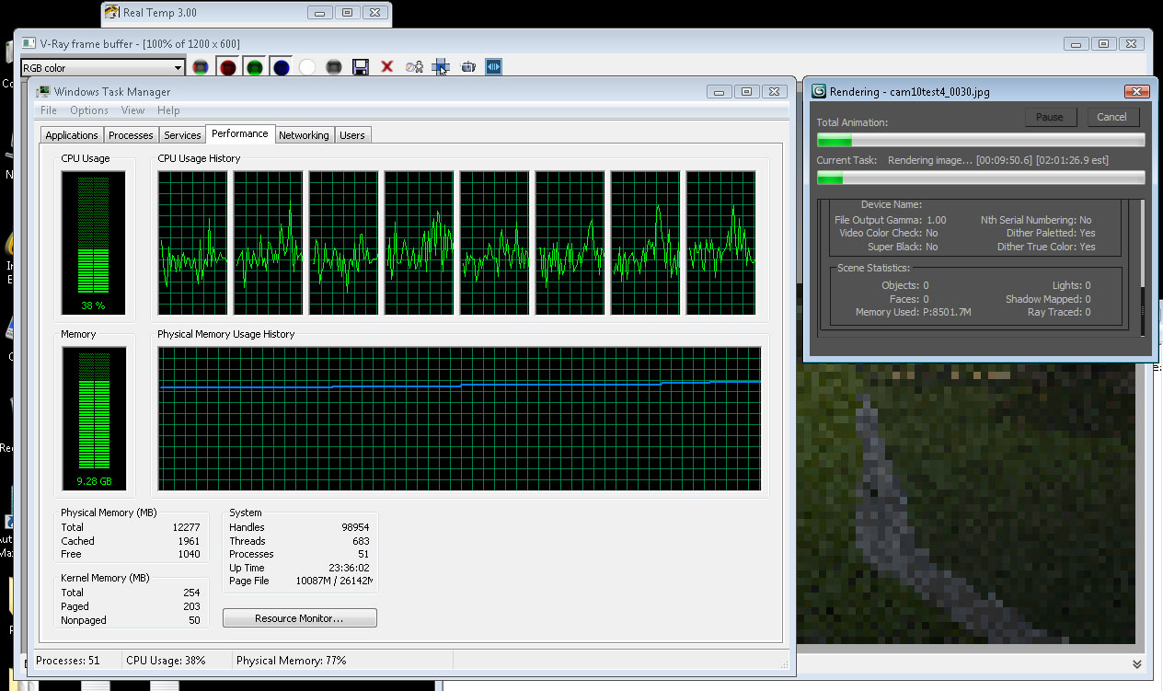Switch to the Processes tab
The image size is (1163, 691).
(x=131, y=135)
